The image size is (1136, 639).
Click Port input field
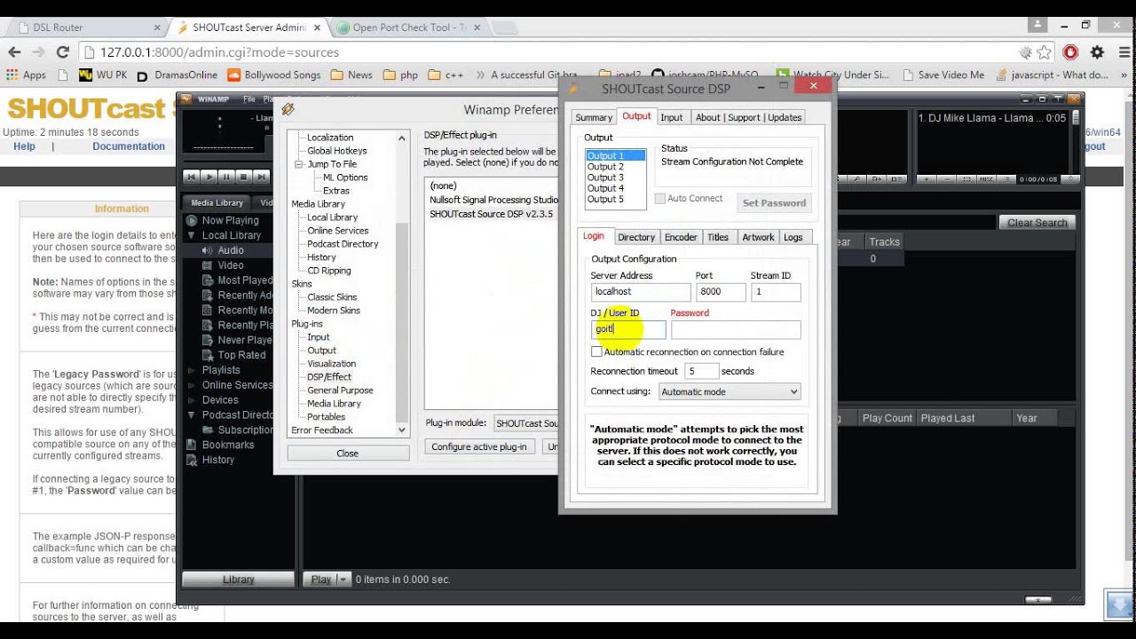[722, 292]
